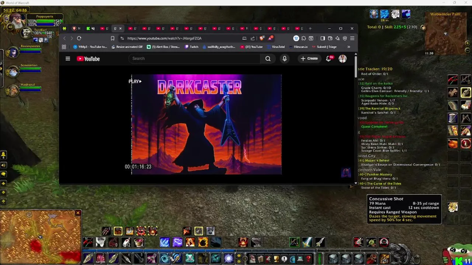Close the active browser tab

pos(120,28)
